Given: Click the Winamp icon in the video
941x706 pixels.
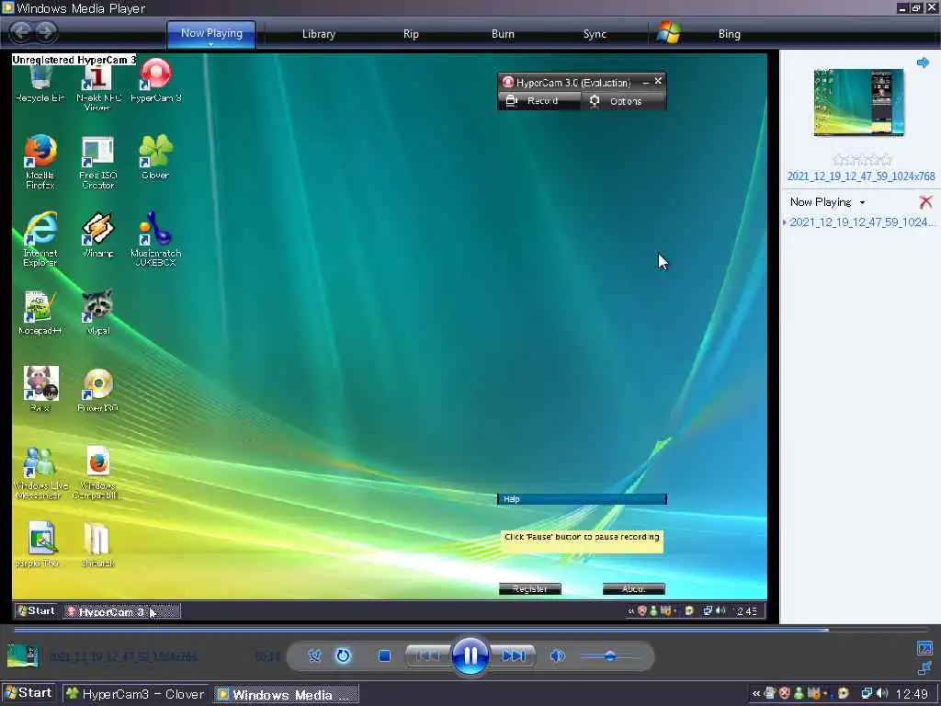Looking at the screenshot, I should (97, 234).
